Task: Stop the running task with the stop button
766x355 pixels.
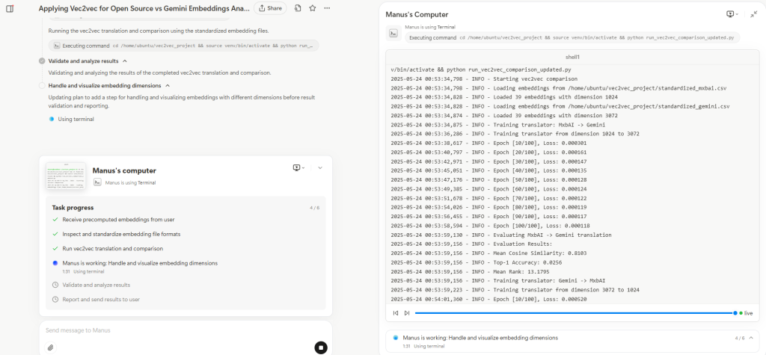Action: pyautogui.click(x=321, y=348)
